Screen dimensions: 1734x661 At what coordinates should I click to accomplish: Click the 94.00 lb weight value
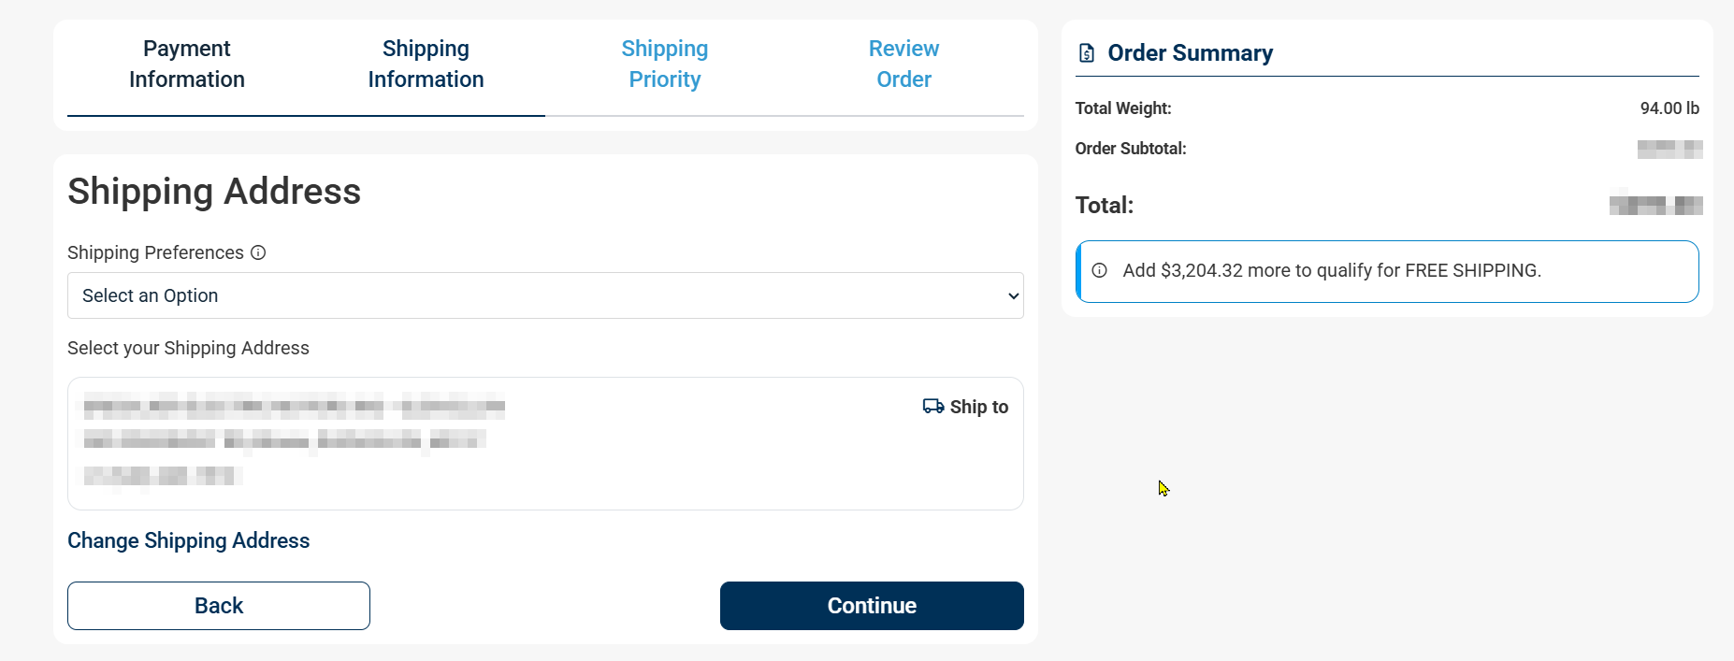tap(1669, 108)
